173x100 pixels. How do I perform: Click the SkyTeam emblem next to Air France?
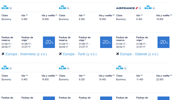(x=140, y=8)
